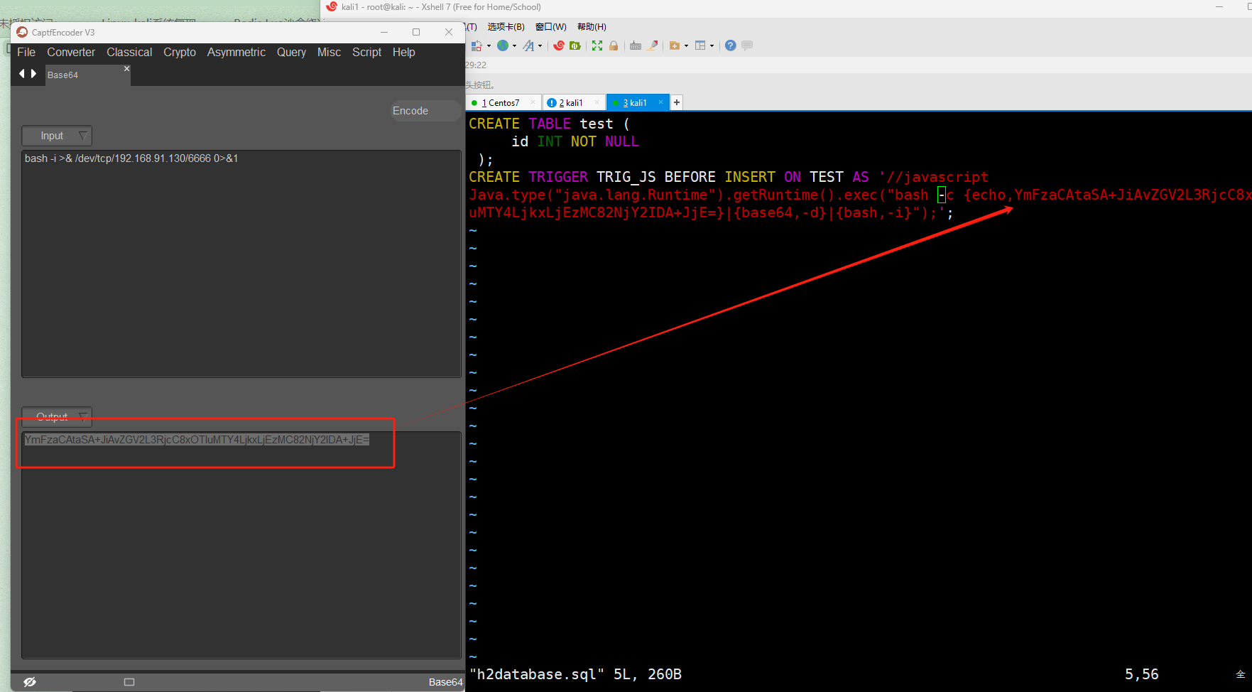Select the 3 kali1 session tab
1252x692 pixels.
point(637,102)
